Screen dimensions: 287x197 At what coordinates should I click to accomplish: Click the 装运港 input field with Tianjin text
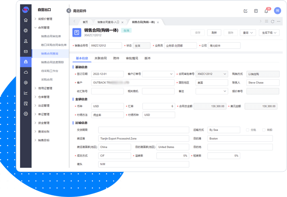point(143,139)
